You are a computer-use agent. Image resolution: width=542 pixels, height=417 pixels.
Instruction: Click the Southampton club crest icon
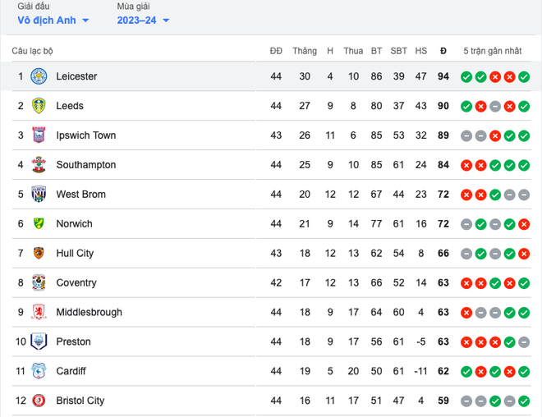click(x=39, y=165)
